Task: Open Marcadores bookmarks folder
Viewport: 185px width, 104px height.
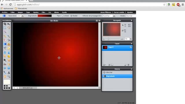Action: coord(21,8)
